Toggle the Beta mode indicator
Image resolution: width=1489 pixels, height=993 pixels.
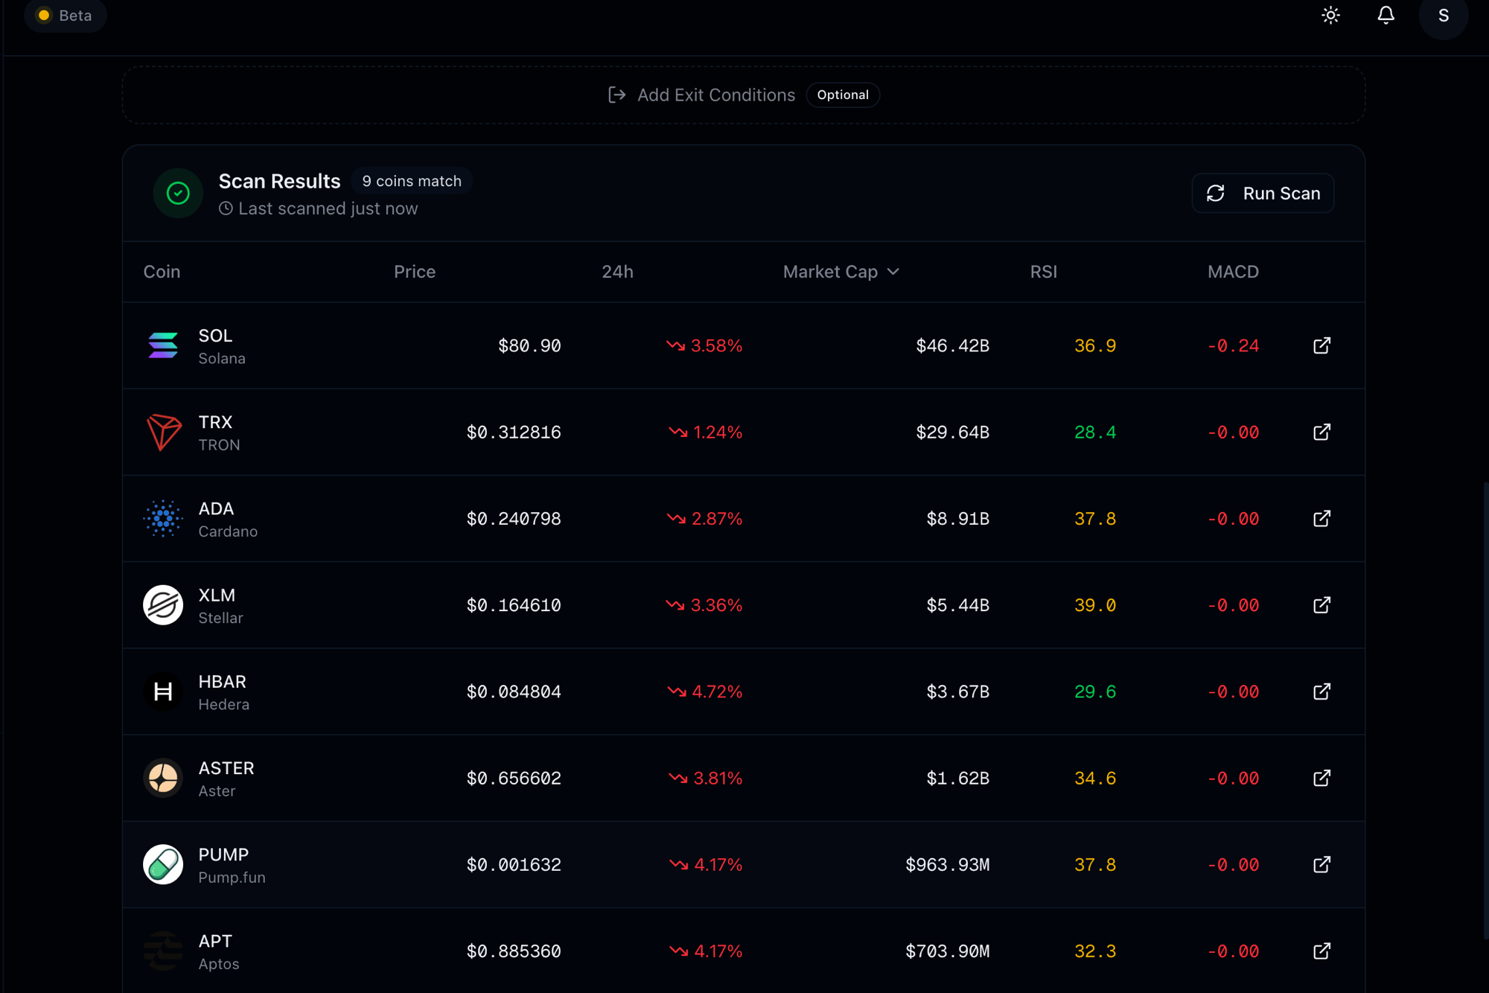point(65,15)
